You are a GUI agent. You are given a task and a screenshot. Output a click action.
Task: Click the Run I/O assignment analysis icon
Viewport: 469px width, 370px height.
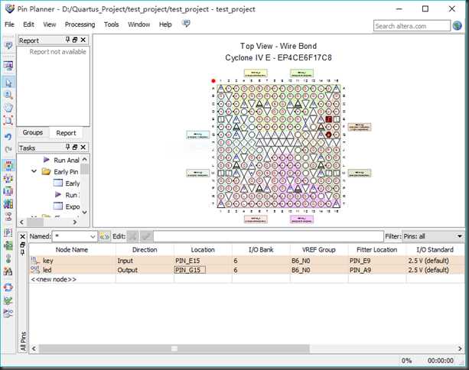pos(8,313)
